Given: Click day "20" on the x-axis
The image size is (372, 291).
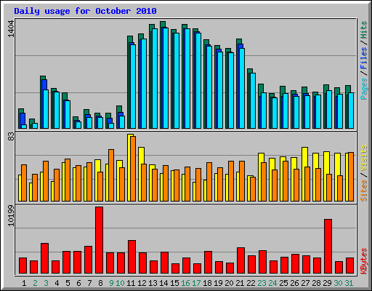Looking at the screenshot, I should pos(229,283).
